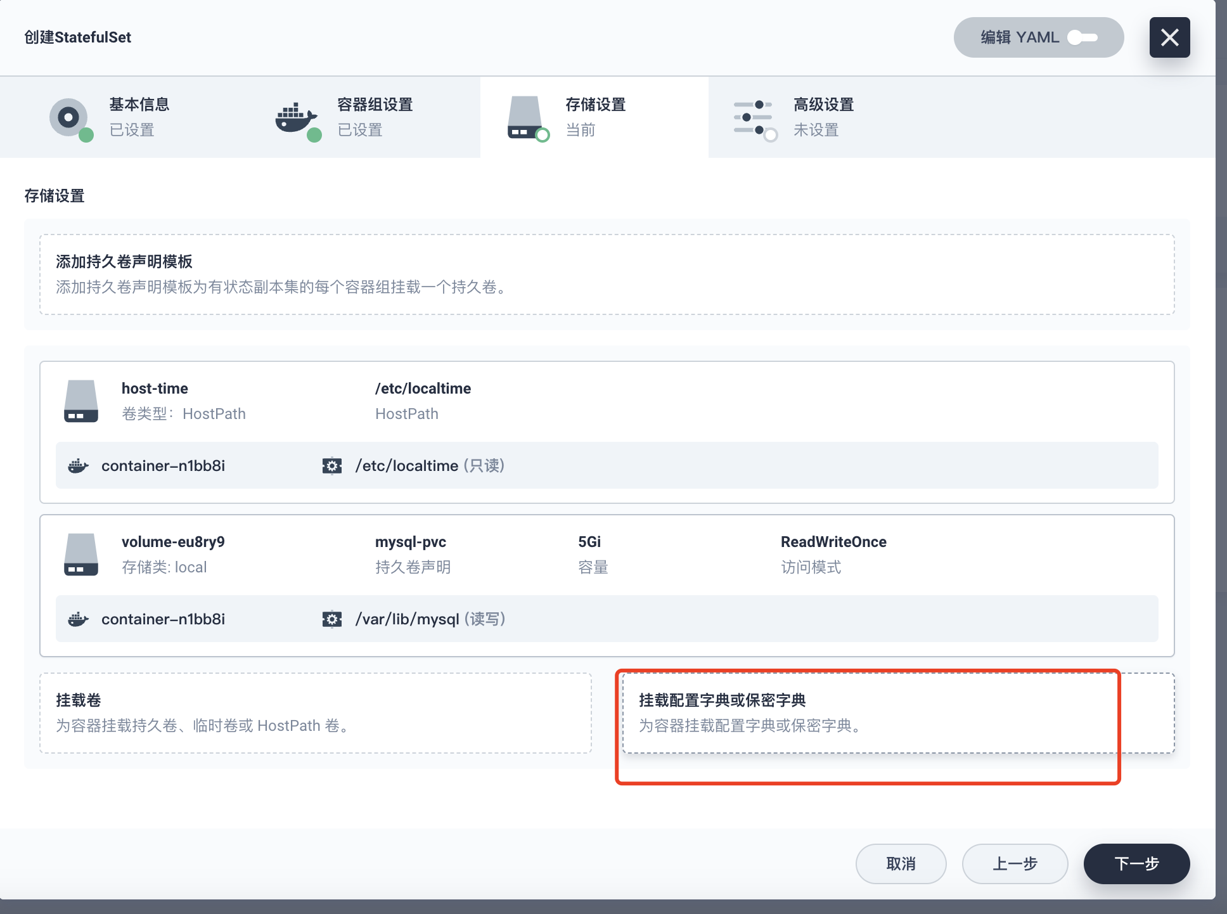This screenshot has width=1227, height=914.
Task: Select the /etc/localtime (只读) mount path
Action: (x=430, y=466)
